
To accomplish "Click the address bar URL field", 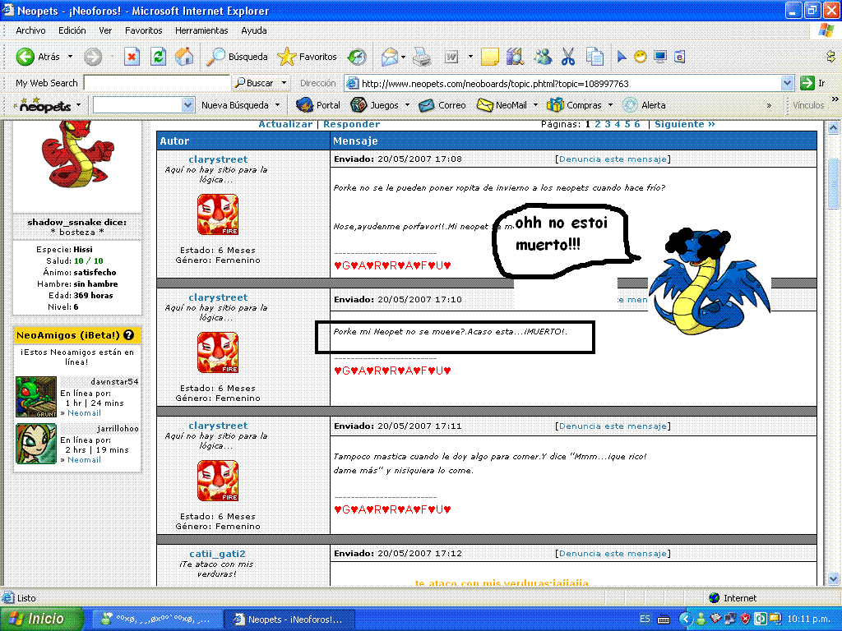I will click(569, 83).
